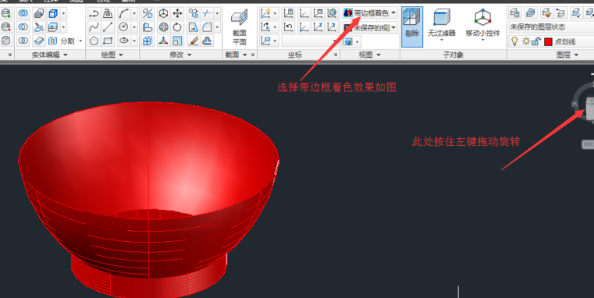Toggle layer freeze sun icon
594x298 pixels.
[x=526, y=41]
